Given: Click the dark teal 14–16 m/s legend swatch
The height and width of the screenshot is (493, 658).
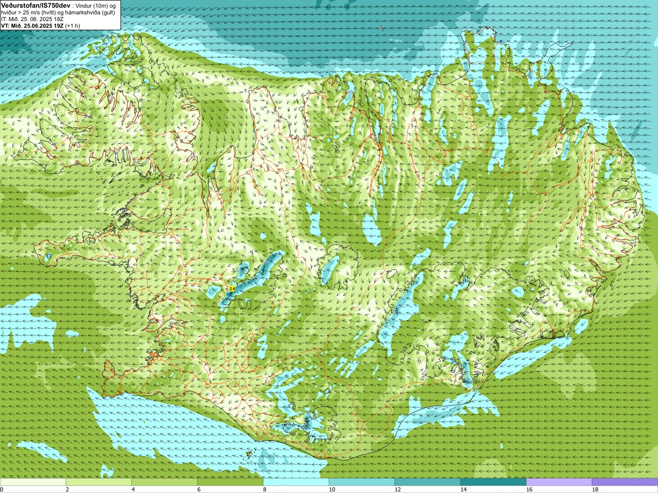Looking at the screenshot, I should (493, 482).
